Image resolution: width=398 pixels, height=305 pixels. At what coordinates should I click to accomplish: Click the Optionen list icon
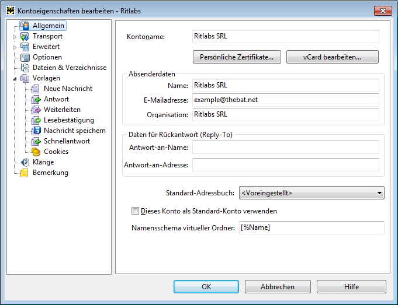[x=25, y=57]
